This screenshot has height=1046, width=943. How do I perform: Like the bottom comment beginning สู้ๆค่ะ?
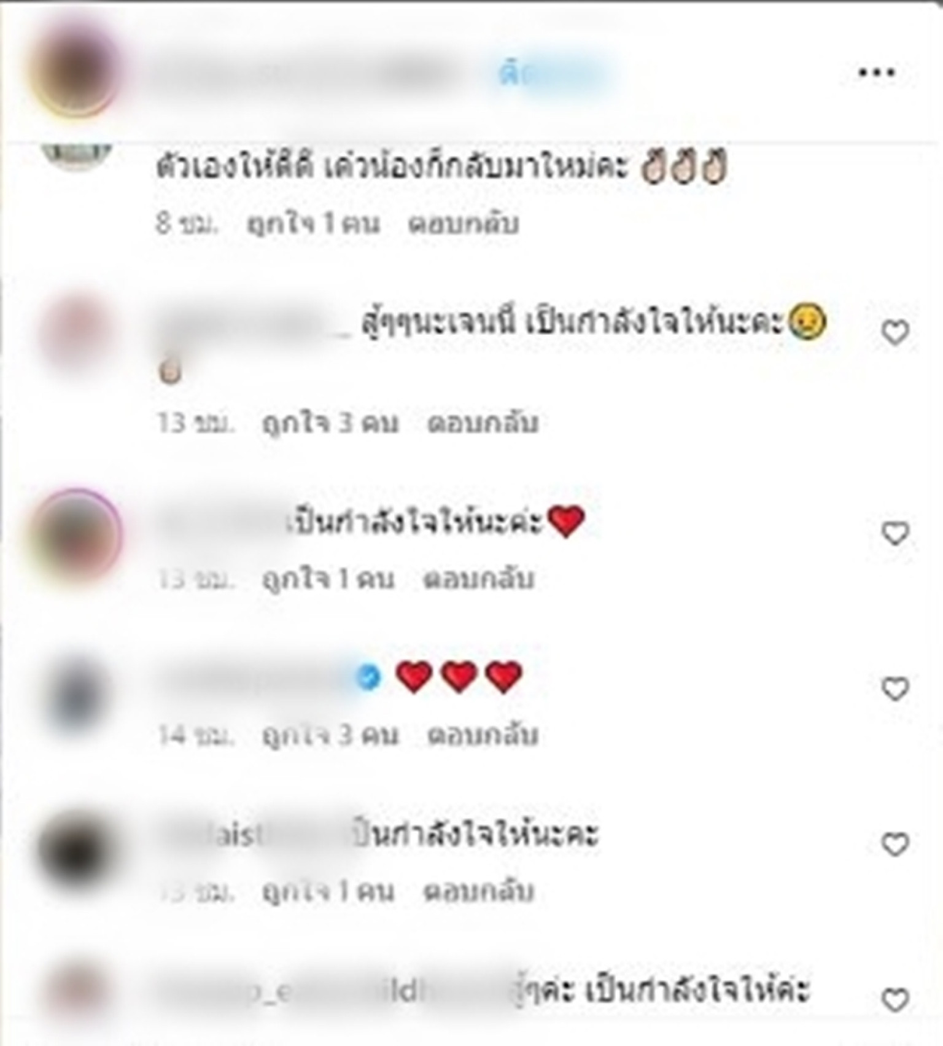(895, 1000)
